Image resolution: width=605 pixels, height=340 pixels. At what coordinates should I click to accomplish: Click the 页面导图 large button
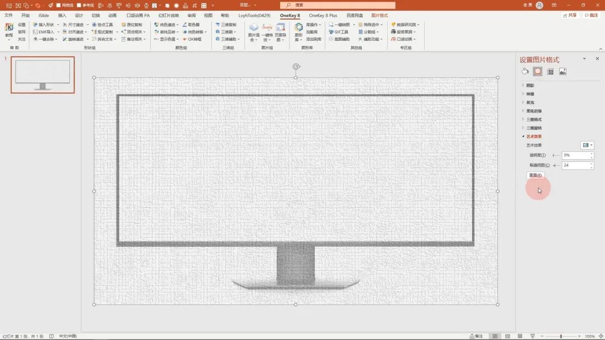(x=280, y=32)
